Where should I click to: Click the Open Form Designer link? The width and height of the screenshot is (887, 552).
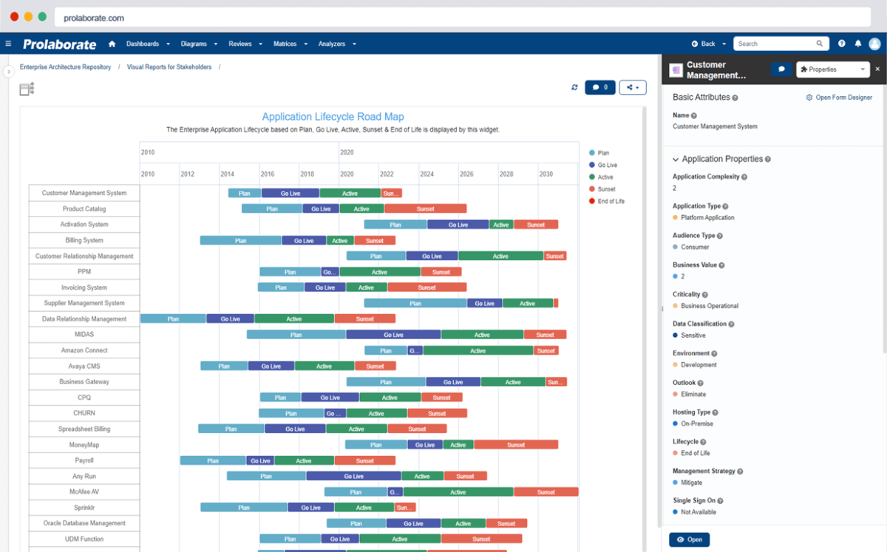tap(839, 98)
